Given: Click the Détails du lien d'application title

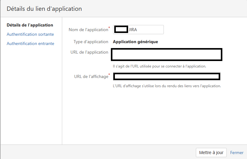Looking at the screenshot, I should [x=44, y=9].
